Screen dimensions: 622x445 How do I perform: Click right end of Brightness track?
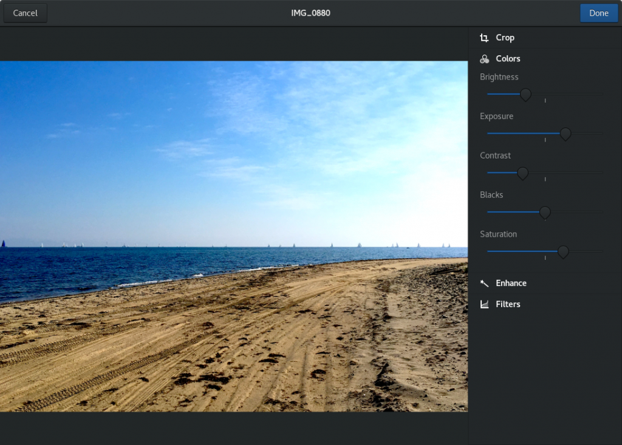coord(601,94)
